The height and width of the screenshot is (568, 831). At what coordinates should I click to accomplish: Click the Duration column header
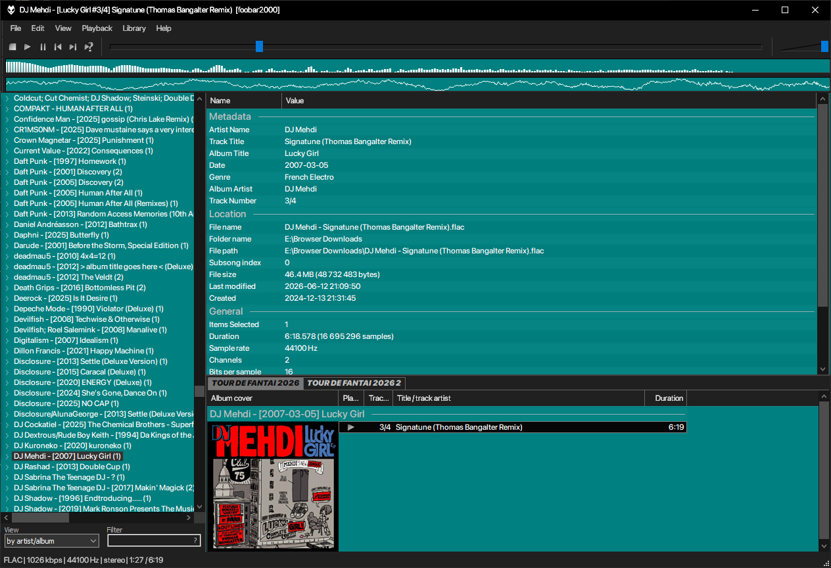[666, 398]
